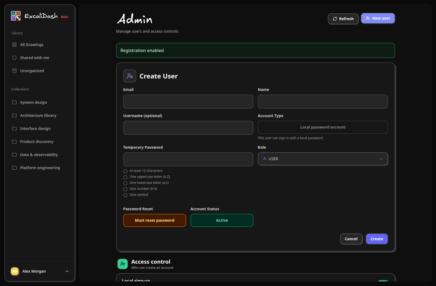Screen dimensions: 436x286
Task: Click the System design folder icon
Action: pyautogui.click(x=14, y=102)
